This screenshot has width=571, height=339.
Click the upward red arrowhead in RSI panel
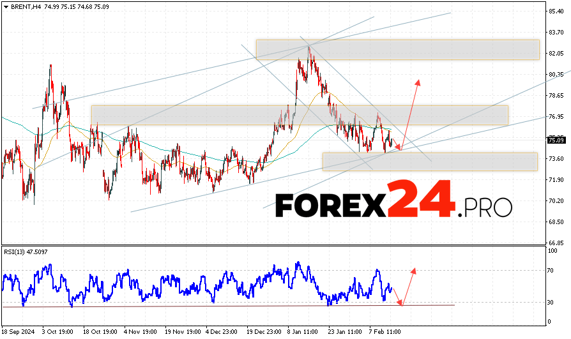(413, 270)
